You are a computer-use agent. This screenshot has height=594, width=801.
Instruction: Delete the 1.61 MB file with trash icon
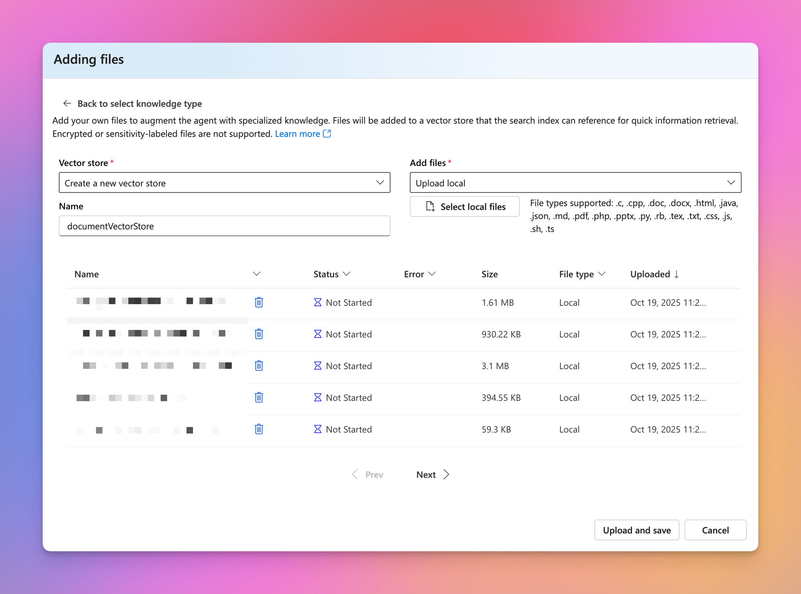(259, 302)
